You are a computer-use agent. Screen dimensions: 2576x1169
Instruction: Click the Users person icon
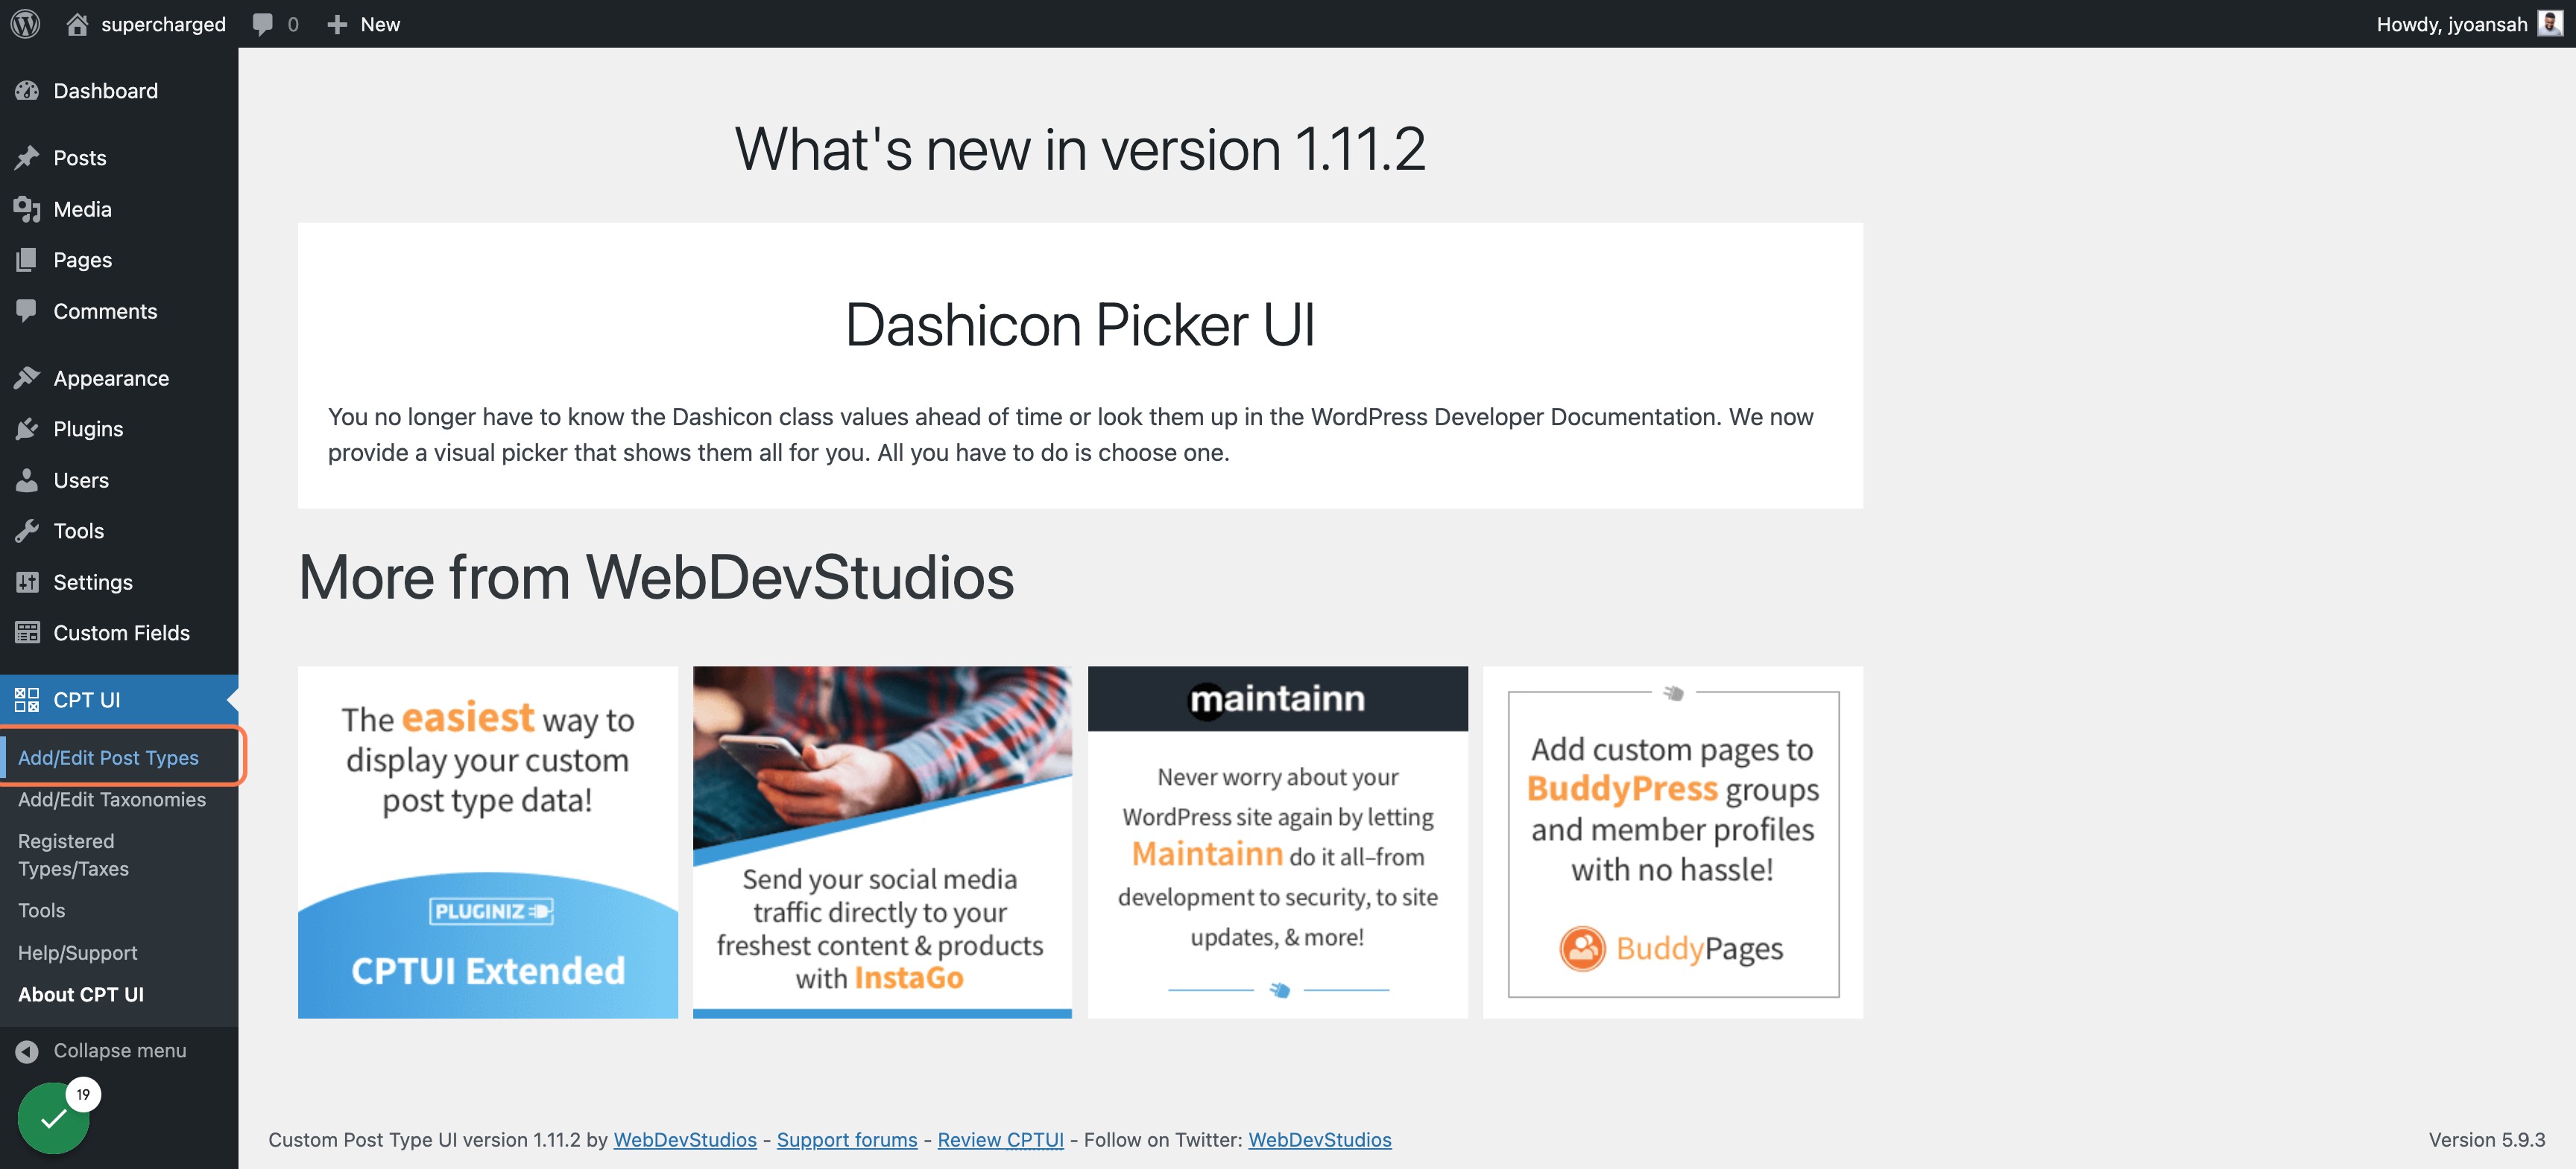(27, 480)
